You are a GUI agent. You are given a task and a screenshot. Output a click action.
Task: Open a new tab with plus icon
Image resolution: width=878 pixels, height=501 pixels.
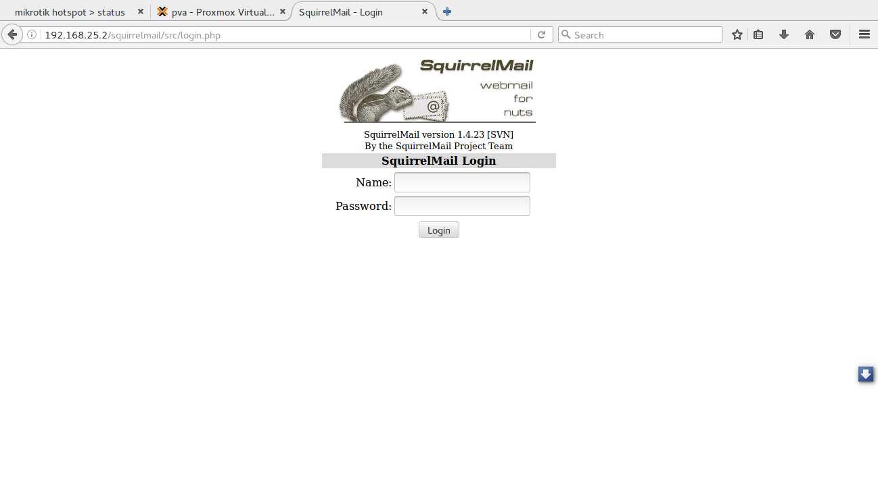(447, 11)
